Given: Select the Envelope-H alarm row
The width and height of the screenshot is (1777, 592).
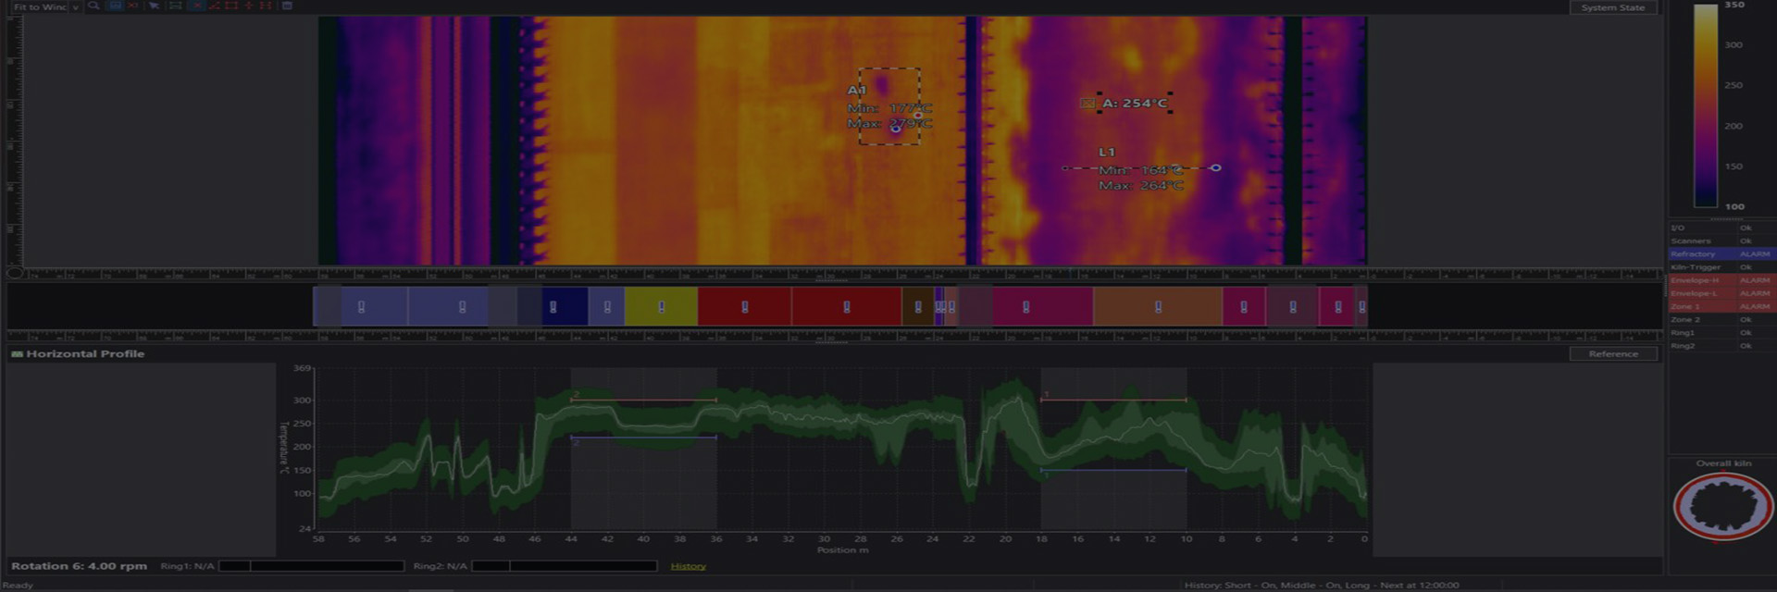Looking at the screenshot, I should 1720,280.
